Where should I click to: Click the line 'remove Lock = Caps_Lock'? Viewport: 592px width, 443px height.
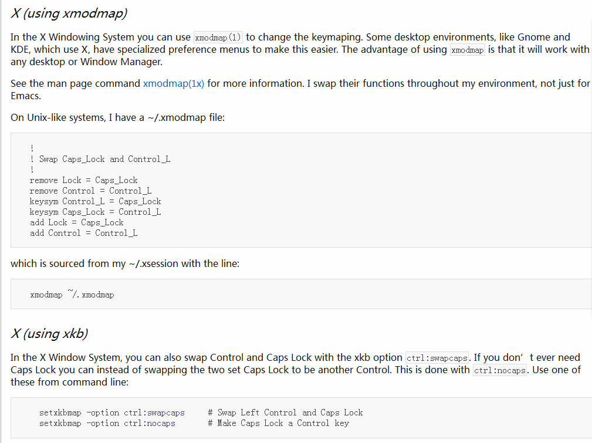(84, 180)
